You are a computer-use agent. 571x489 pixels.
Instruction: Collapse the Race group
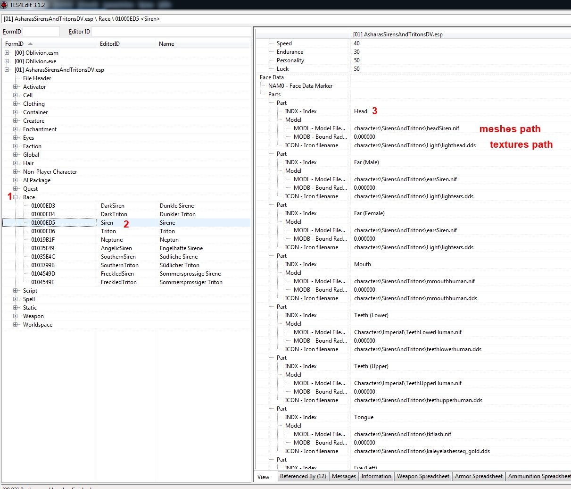tap(16, 197)
